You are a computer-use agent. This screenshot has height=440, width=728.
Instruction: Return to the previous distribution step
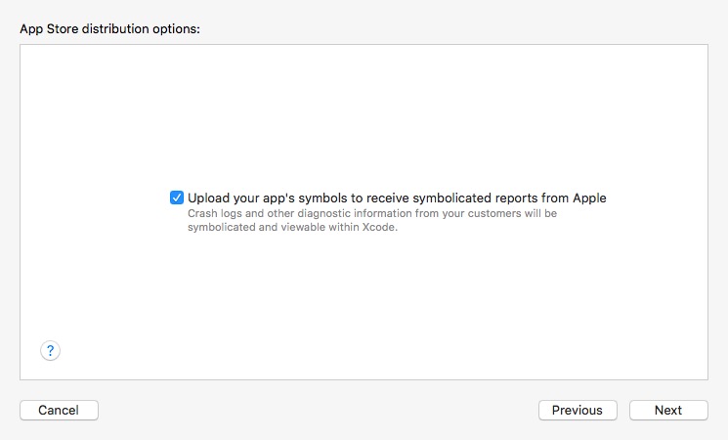tap(578, 411)
